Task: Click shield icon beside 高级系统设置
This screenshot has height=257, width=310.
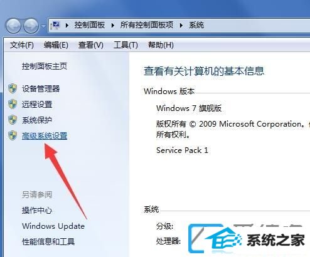Action: click(x=13, y=136)
